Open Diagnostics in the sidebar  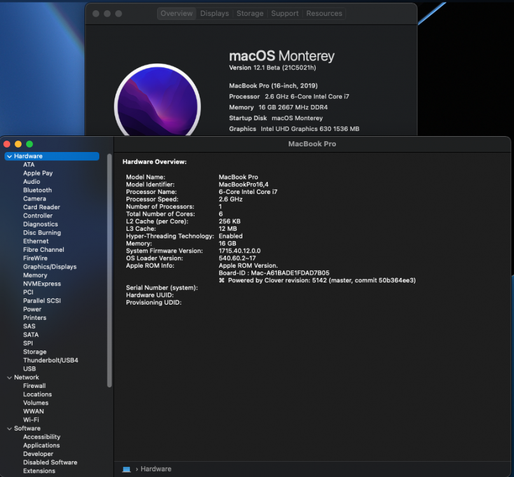40,225
